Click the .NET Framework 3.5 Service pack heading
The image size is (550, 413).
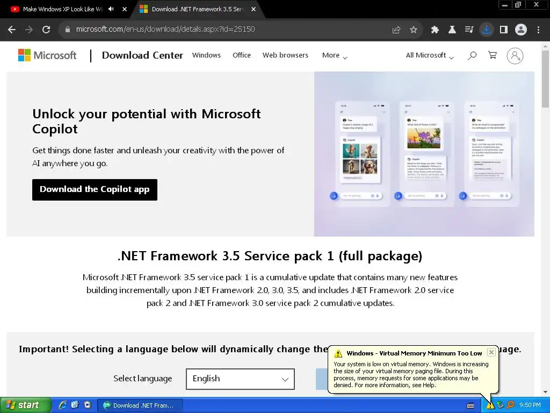point(270,256)
